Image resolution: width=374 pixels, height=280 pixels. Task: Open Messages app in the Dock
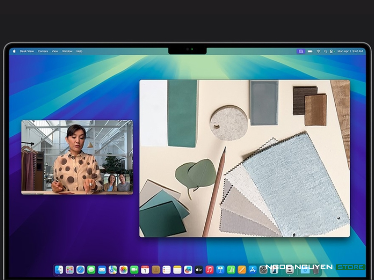91,269
